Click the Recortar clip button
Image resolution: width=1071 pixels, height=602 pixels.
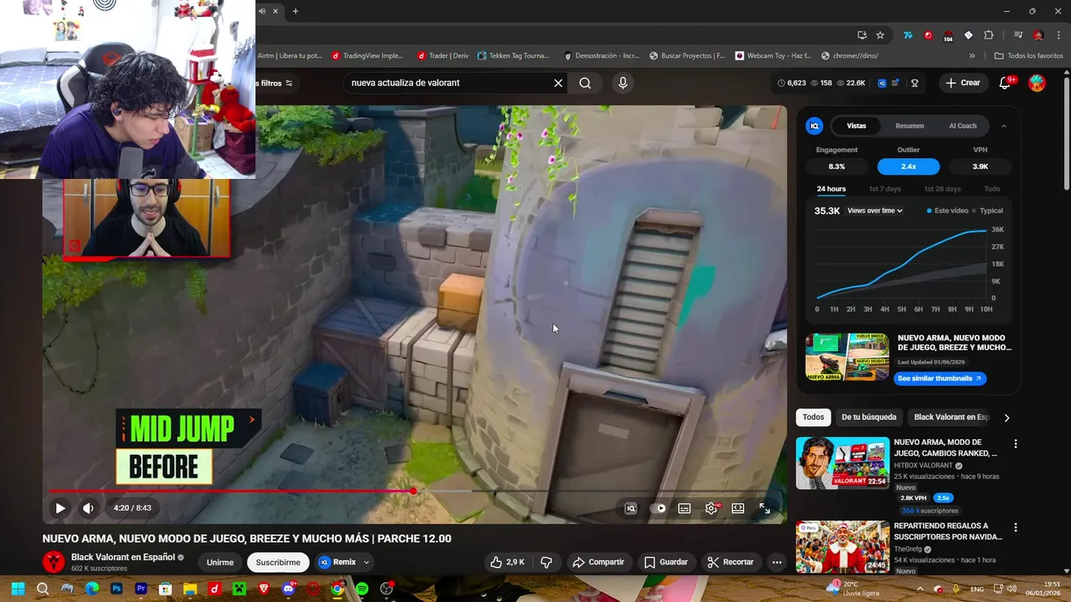(x=730, y=562)
